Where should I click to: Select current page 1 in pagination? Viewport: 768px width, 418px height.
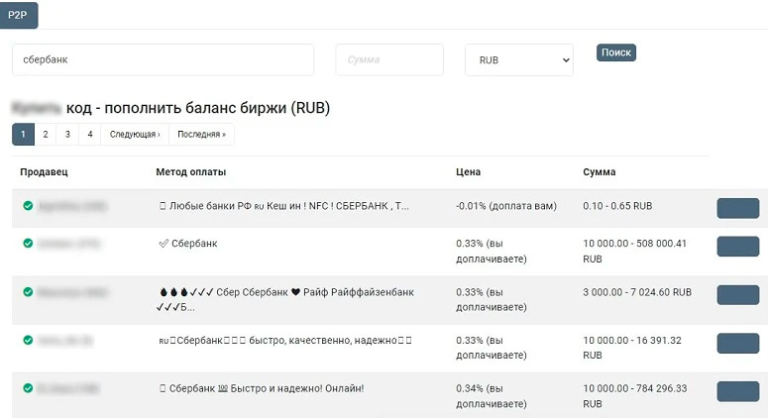(23, 135)
